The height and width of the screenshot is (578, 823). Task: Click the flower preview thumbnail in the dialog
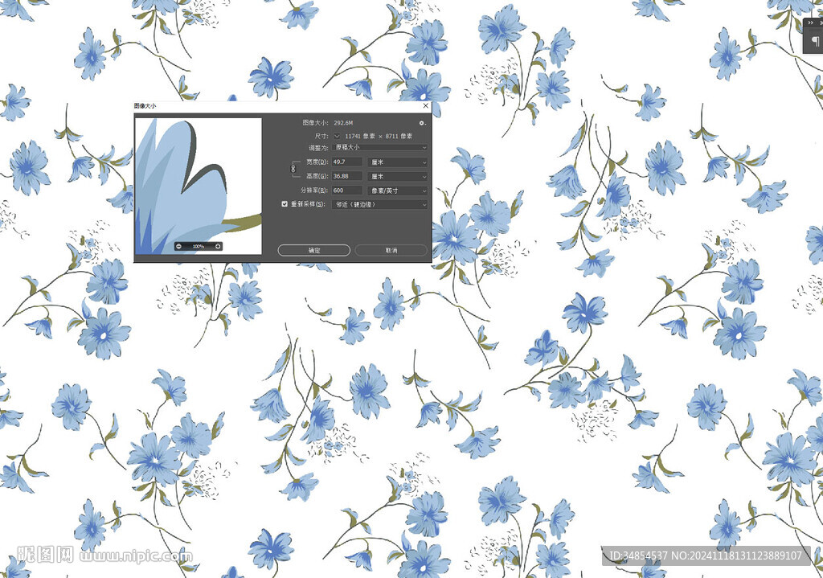pos(199,187)
